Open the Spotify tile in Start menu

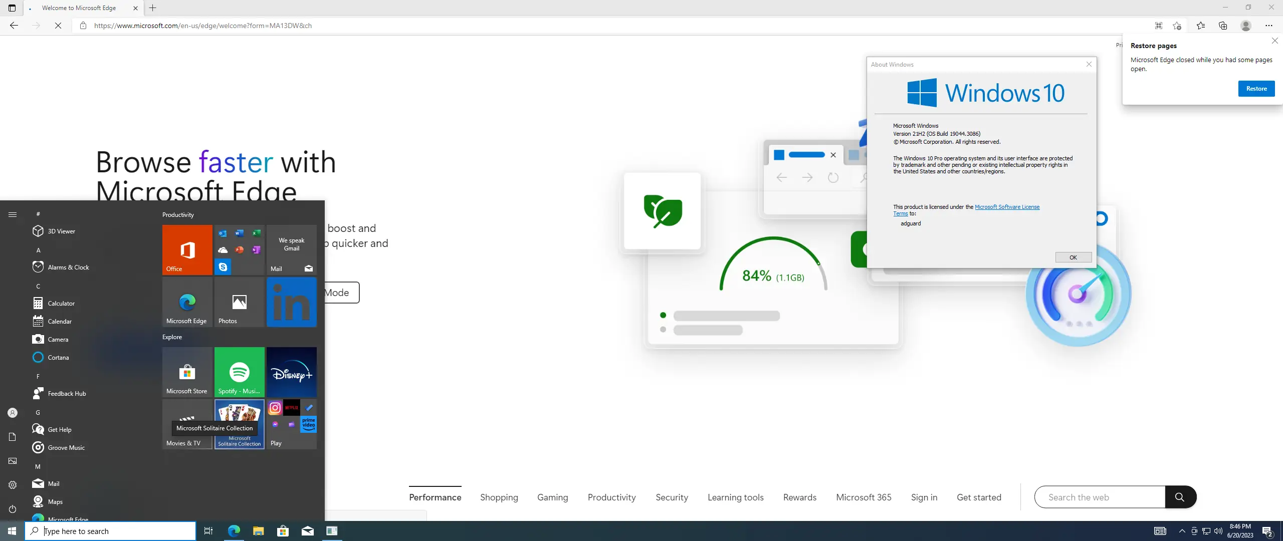pyautogui.click(x=239, y=372)
